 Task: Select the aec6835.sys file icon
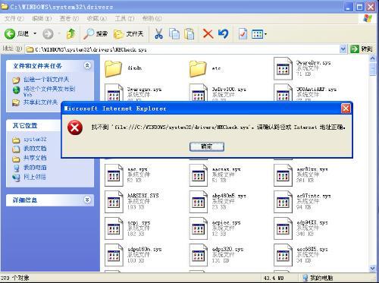pyautogui.click(x=283, y=255)
